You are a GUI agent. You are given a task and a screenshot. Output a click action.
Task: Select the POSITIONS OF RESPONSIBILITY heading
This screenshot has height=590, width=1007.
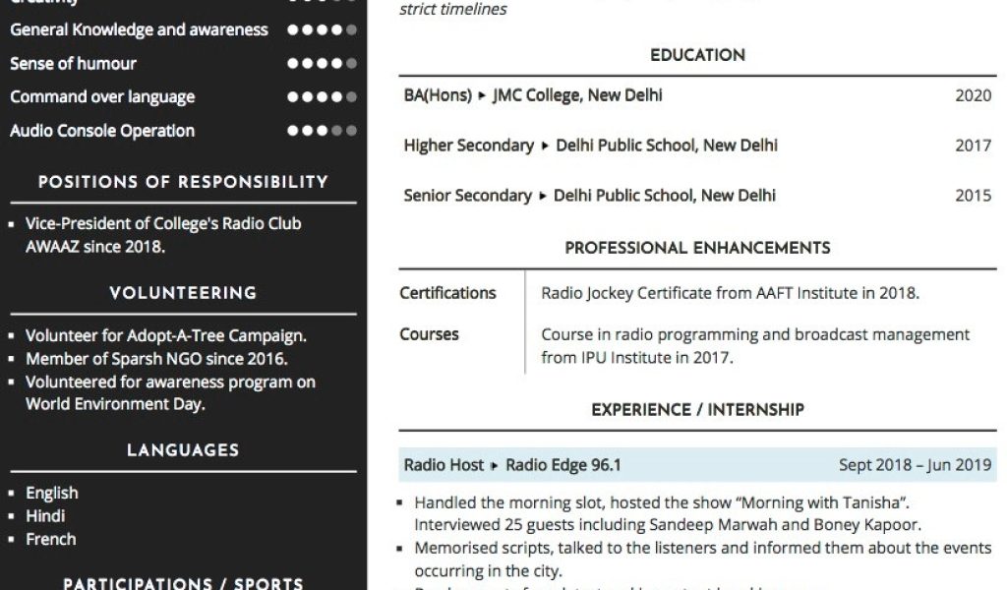[183, 182]
